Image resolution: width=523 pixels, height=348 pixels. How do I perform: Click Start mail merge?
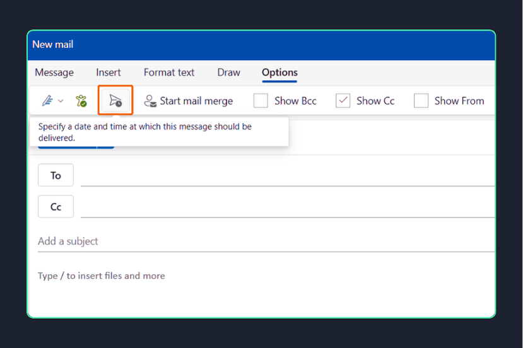pyautogui.click(x=189, y=101)
